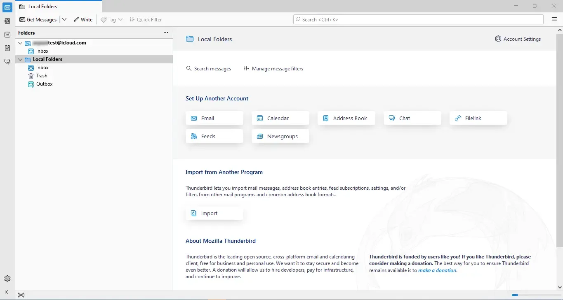Open the Chat space in sidebar

(7, 62)
